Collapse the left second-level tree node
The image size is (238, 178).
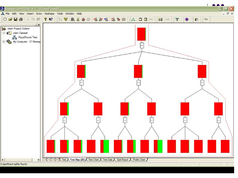click(x=82, y=83)
